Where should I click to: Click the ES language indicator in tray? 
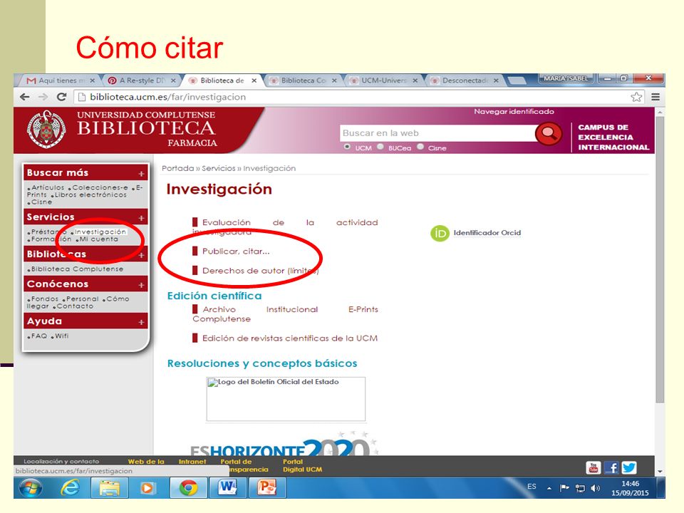(532, 487)
